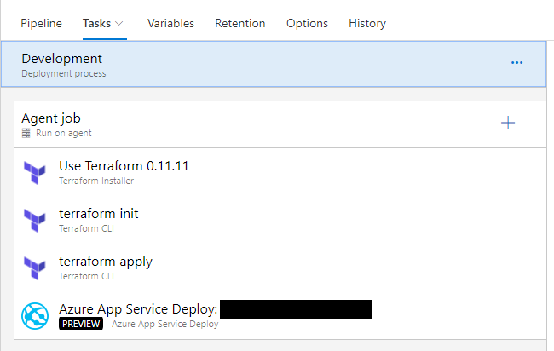Click the Run on agent text
This screenshot has height=351, width=554.
[64, 133]
